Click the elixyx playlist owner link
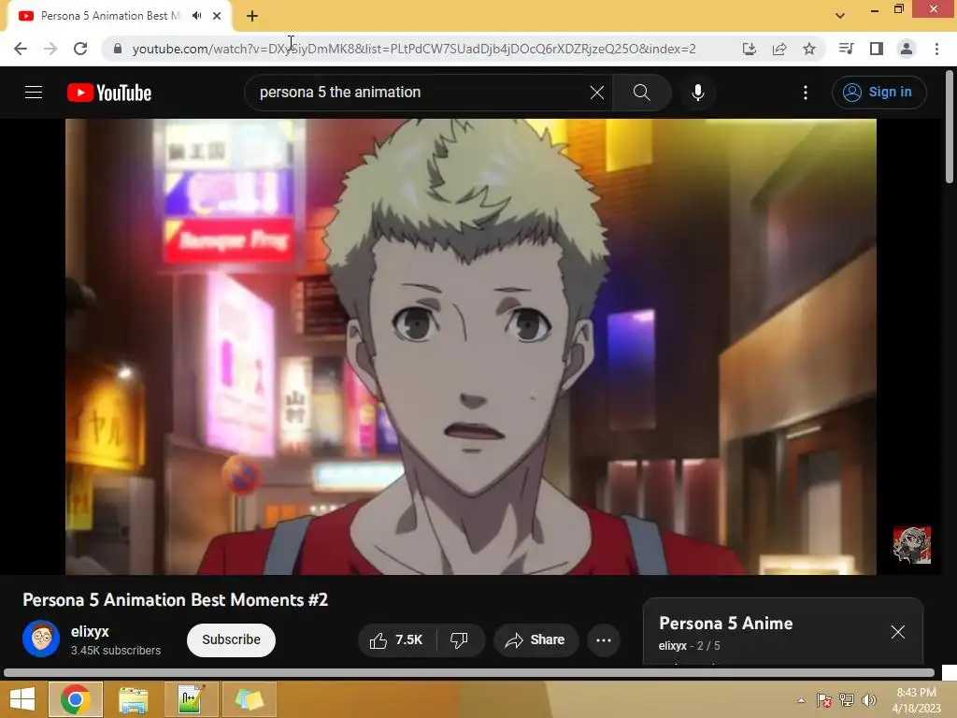 pyautogui.click(x=673, y=646)
